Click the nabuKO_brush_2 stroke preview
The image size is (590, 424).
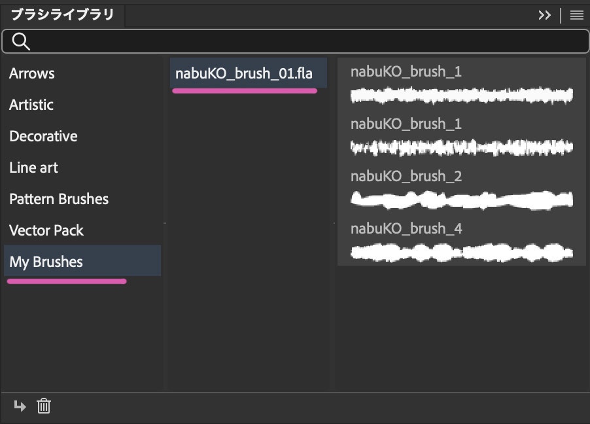point(461,200)
